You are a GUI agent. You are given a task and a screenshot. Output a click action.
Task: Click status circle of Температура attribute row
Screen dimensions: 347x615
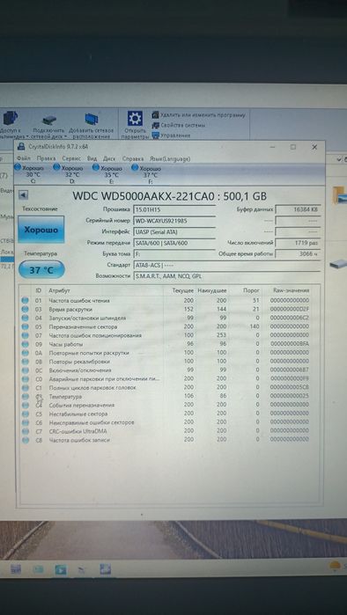[x=26, y=396]
